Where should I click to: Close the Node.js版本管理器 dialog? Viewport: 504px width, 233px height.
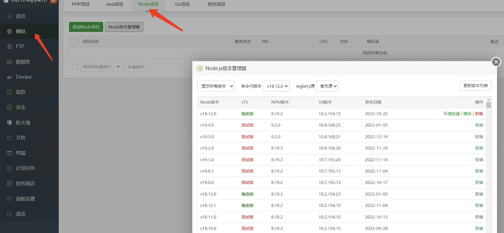pyautogui.click(x=496, y=62)
